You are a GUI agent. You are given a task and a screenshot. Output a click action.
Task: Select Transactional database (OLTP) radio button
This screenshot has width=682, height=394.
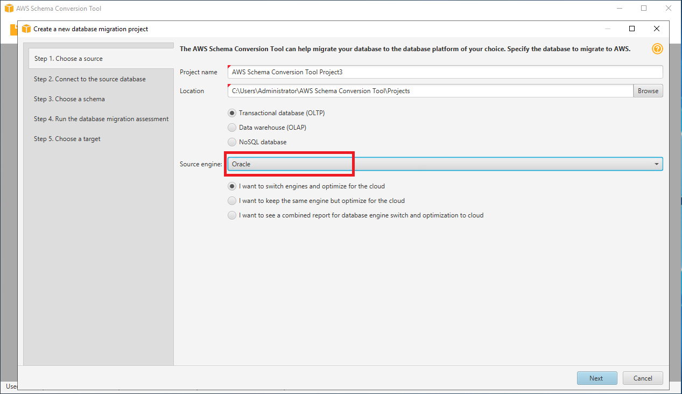tap(232, 113)
